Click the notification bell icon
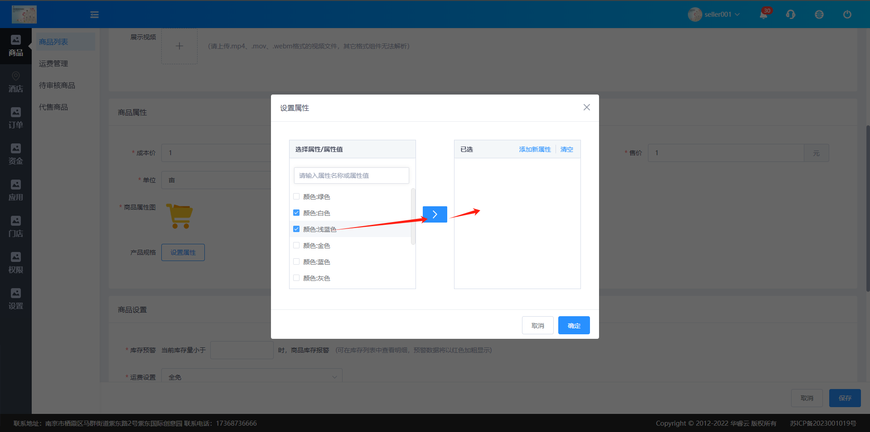870x432 pixels. pyautogui.click(x=763, y=15)
